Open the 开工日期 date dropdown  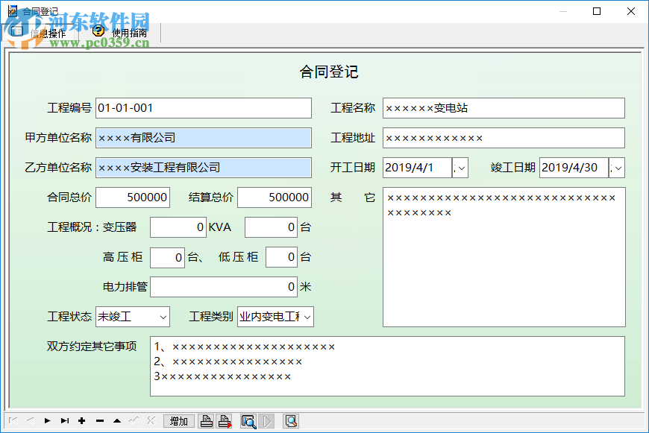[462, 168]
